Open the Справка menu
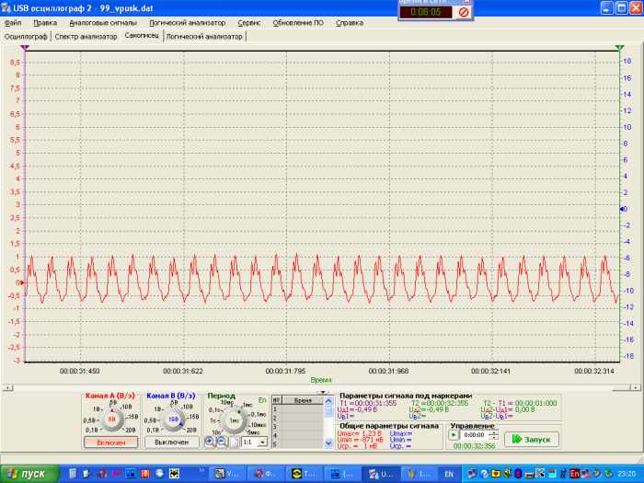Screen dimensions: 644x483 [350, 23]
